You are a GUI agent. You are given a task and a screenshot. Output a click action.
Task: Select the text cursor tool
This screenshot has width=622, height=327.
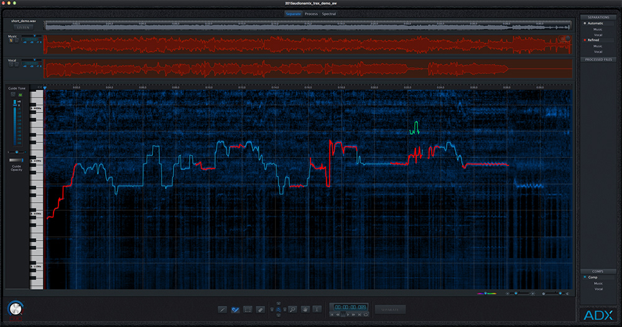[318, 309]
